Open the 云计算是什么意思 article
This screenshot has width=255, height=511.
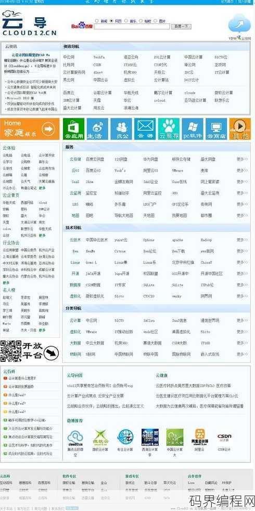click(x=22, y=379)
